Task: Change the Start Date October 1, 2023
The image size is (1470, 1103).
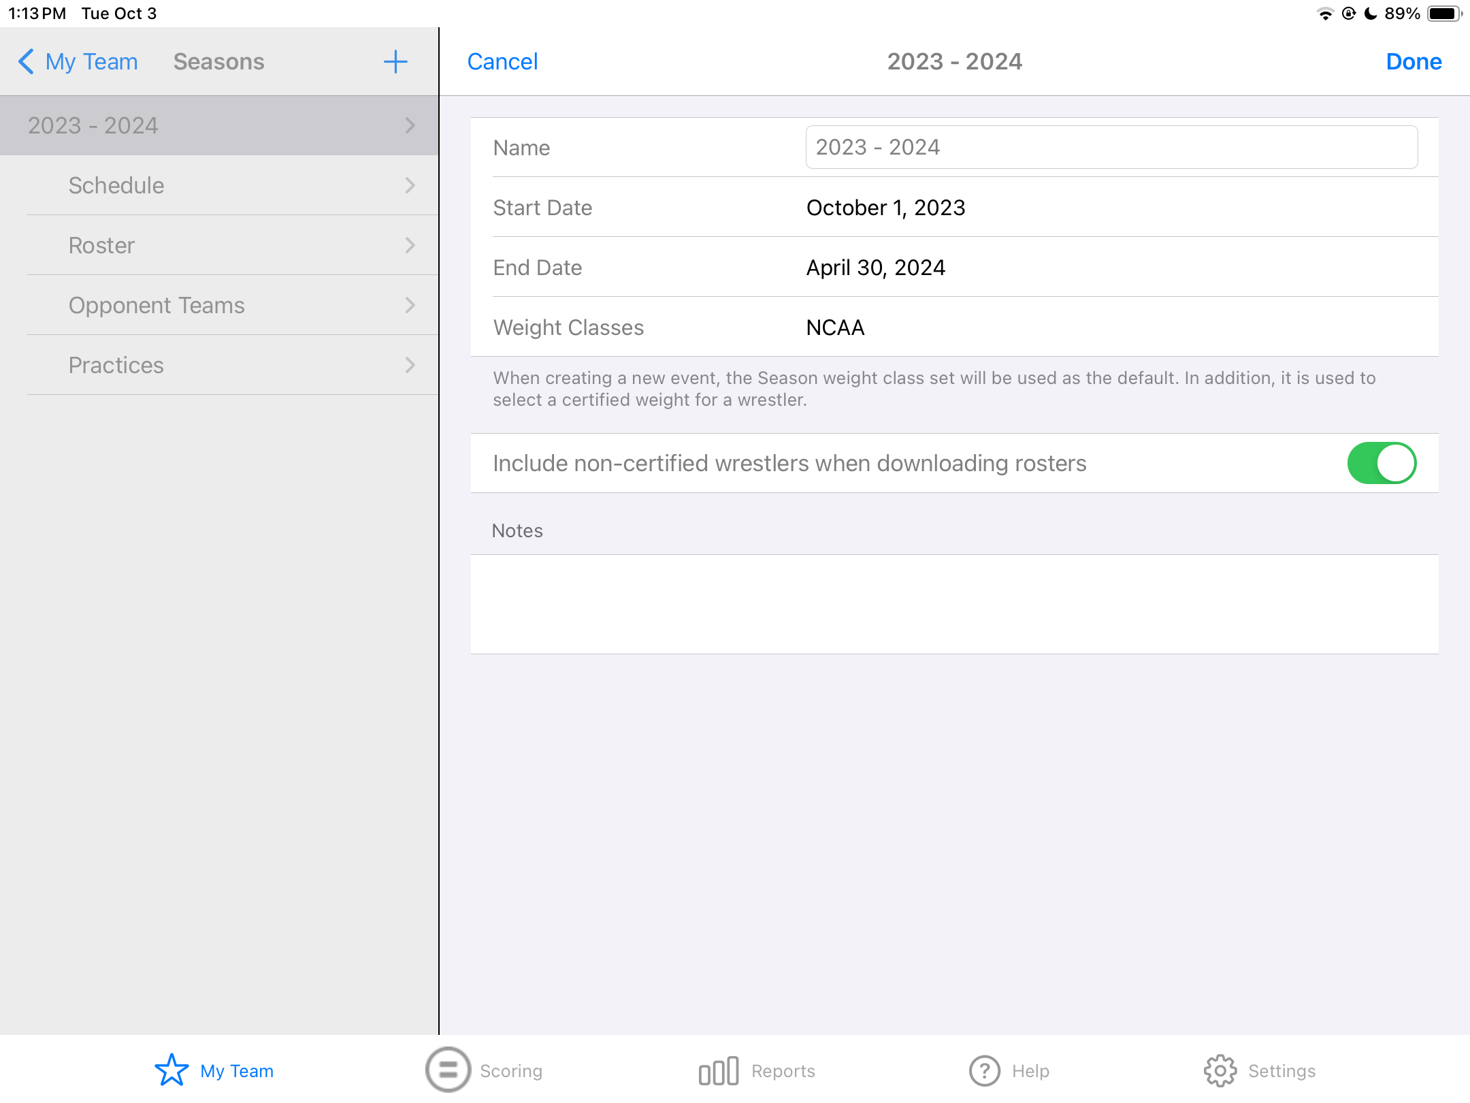Action: [885, 208]
